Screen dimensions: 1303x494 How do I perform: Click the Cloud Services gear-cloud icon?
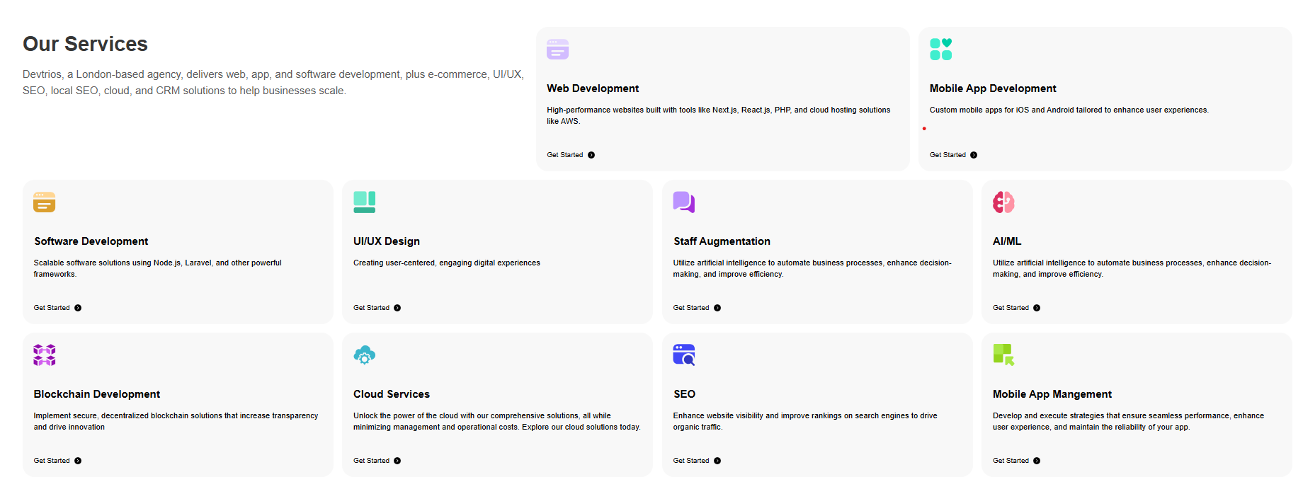[364, 355]
